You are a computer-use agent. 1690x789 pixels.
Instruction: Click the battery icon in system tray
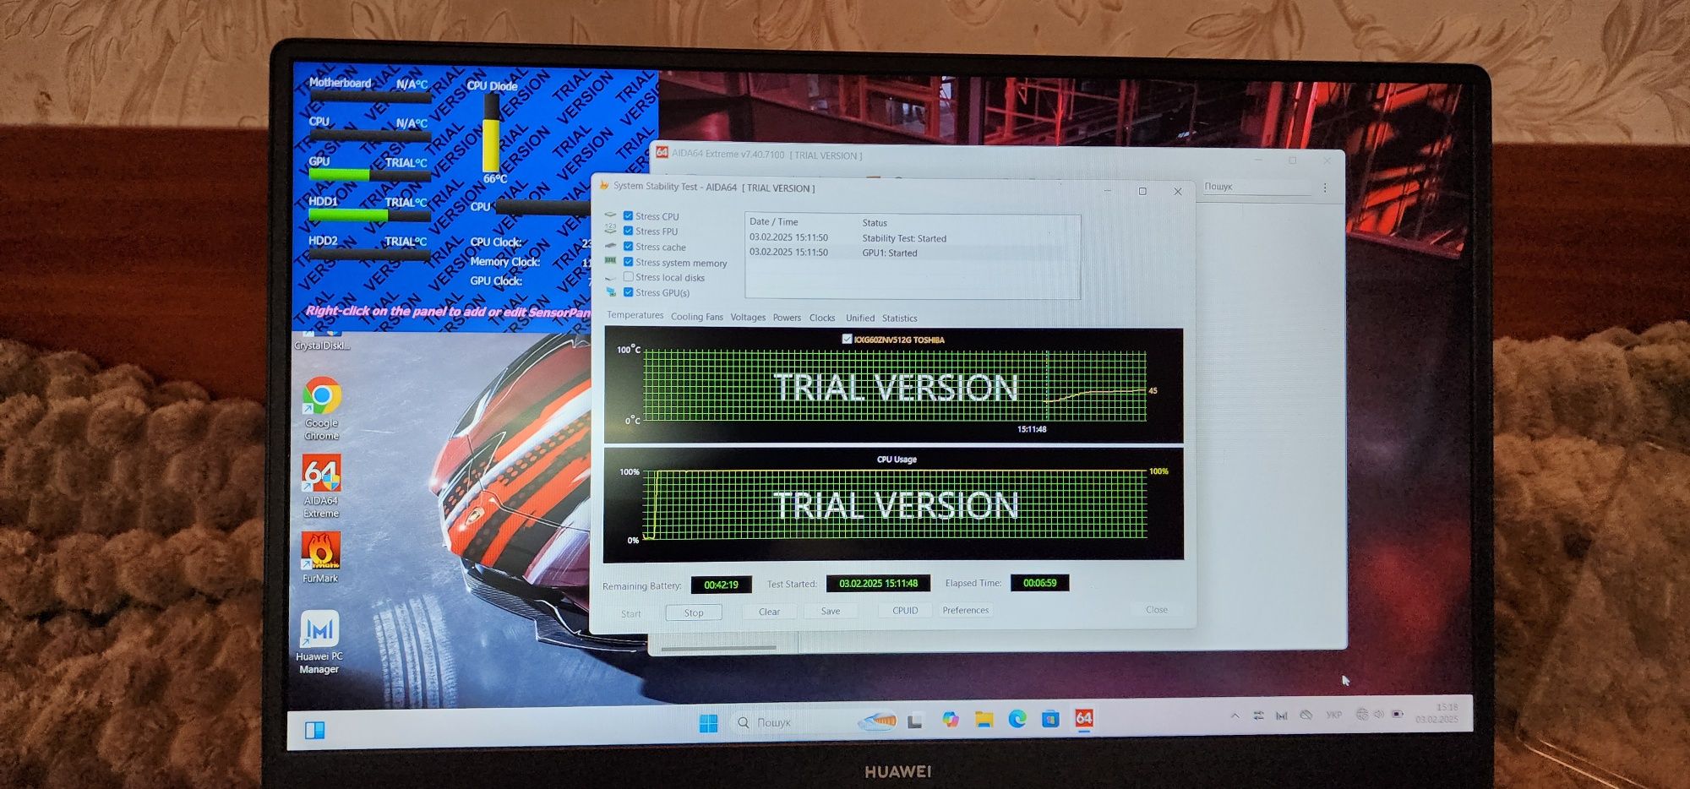pos(1397,714)
